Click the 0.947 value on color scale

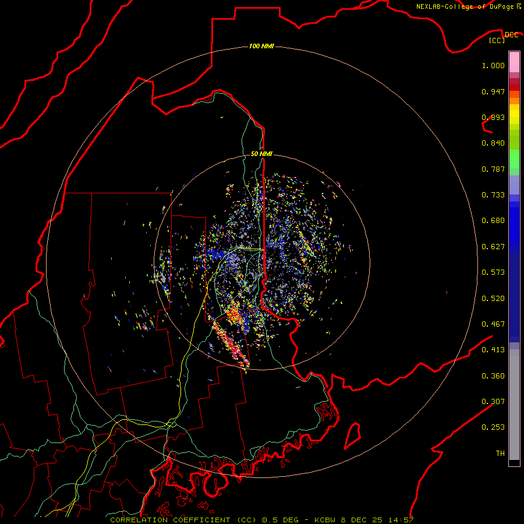pos(493,91)
